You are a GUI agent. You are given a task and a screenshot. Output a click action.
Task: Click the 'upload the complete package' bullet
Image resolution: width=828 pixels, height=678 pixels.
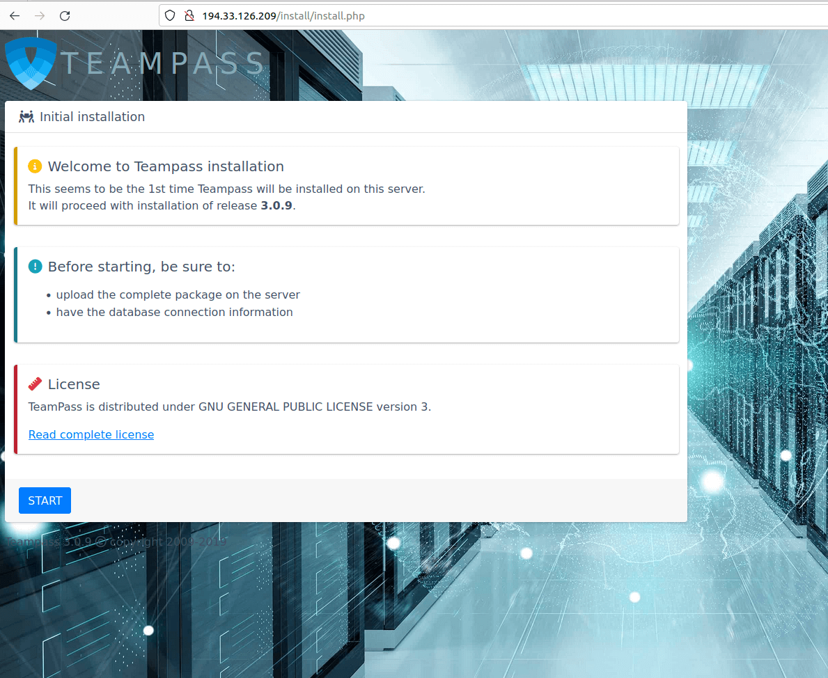click(x=178, y=294)
